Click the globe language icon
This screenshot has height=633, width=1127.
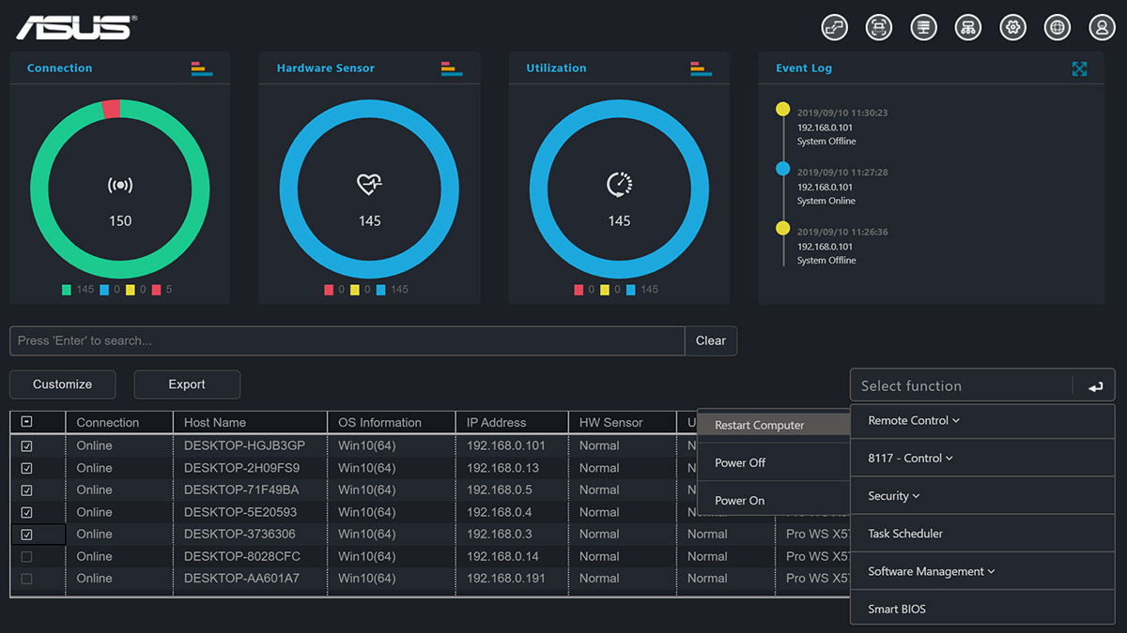pos(1058,27)
